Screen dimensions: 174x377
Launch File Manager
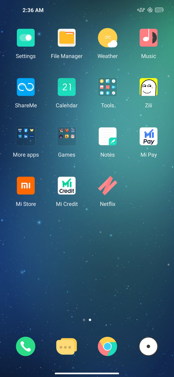click(x=67, y=38)
